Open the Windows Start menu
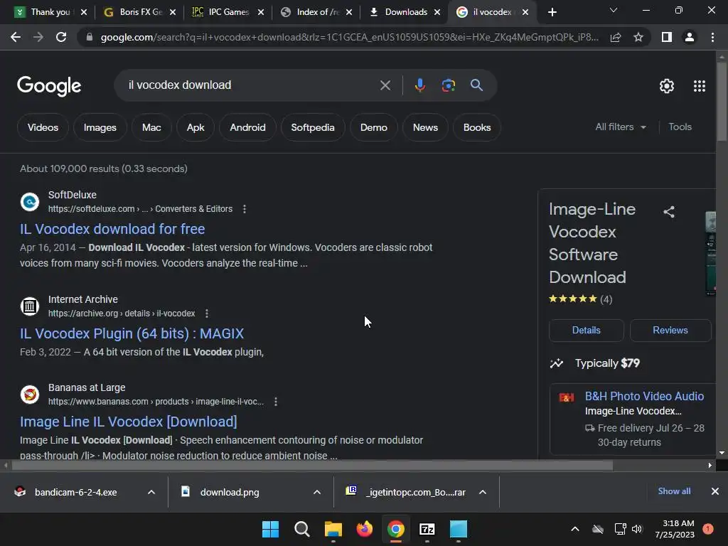The image size is (728, 546). coord(271,529)
